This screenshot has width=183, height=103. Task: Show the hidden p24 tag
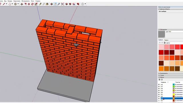[159, 100]
